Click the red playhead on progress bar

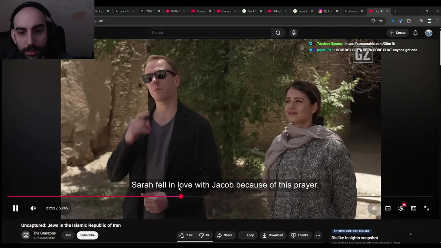tap(181, 196)
